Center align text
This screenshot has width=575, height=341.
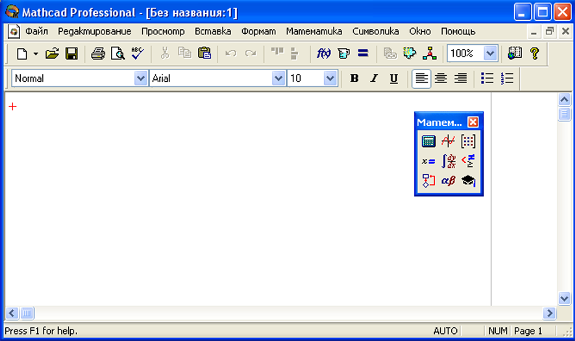tap(441, 78)
